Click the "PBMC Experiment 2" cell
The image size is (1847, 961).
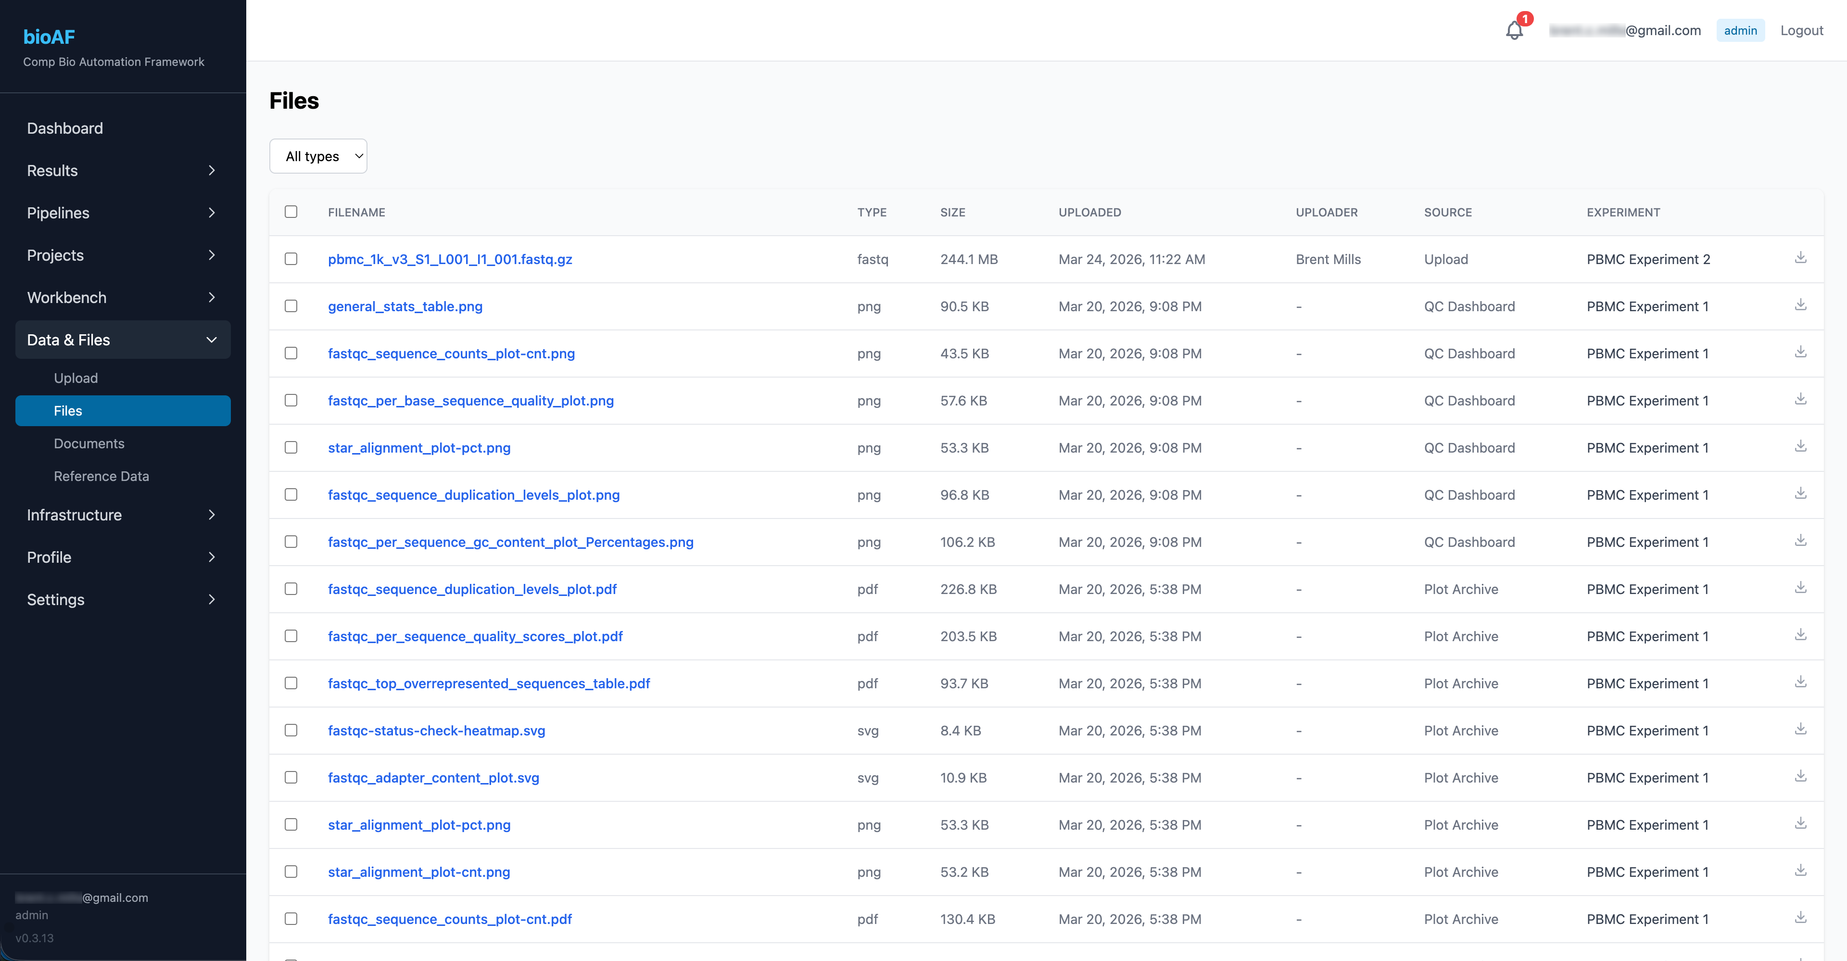(x=1648, y=260)
